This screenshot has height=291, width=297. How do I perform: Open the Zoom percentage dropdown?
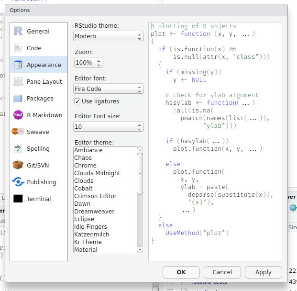tap(88, 62)
